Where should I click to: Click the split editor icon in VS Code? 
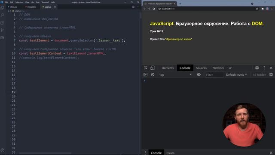[133, 7]
